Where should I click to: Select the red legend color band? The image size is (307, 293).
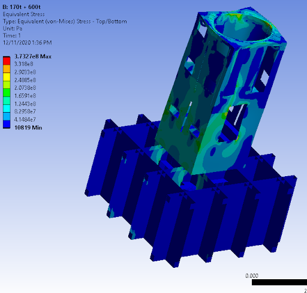pos(7,61)
